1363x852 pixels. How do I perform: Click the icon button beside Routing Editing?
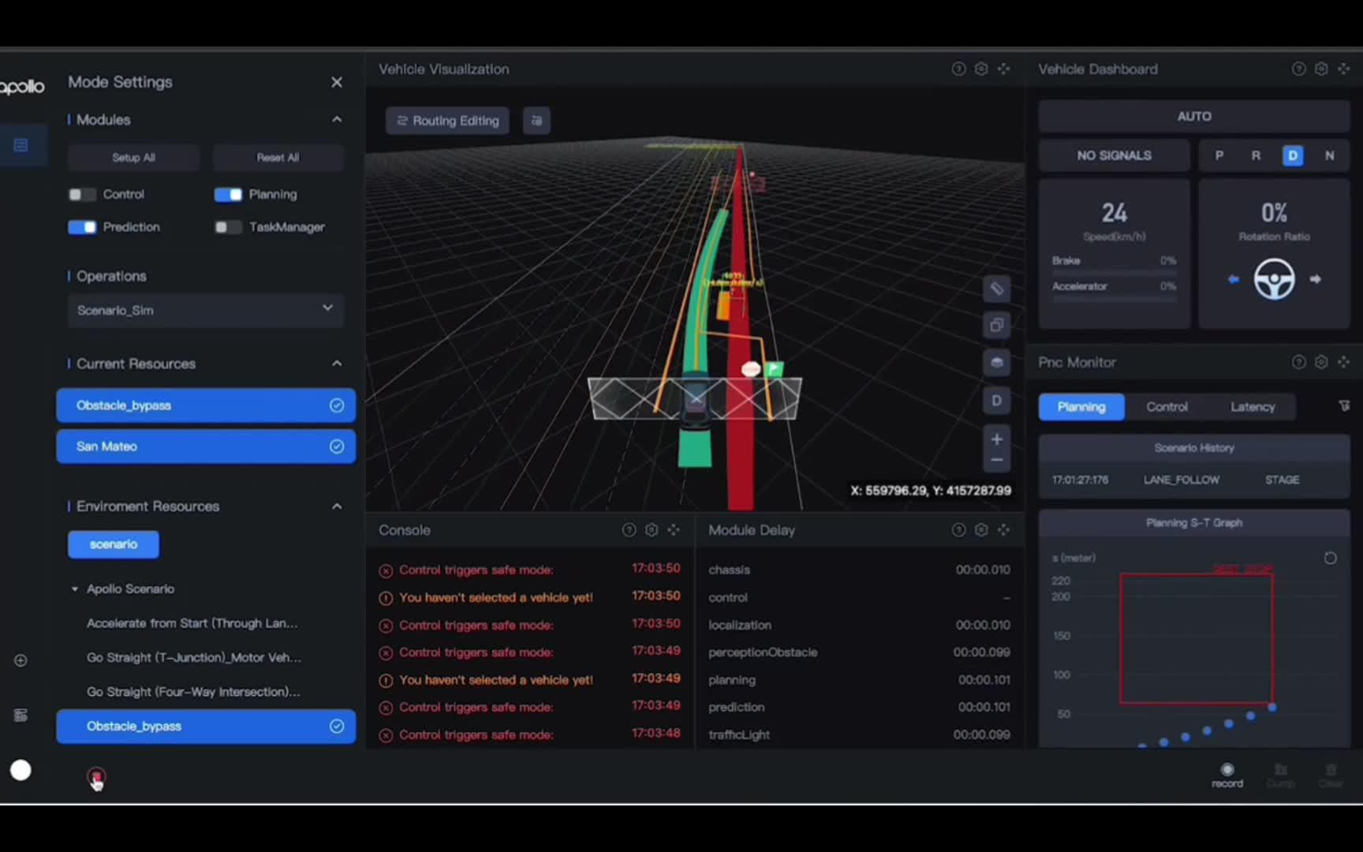pos(536,121)
